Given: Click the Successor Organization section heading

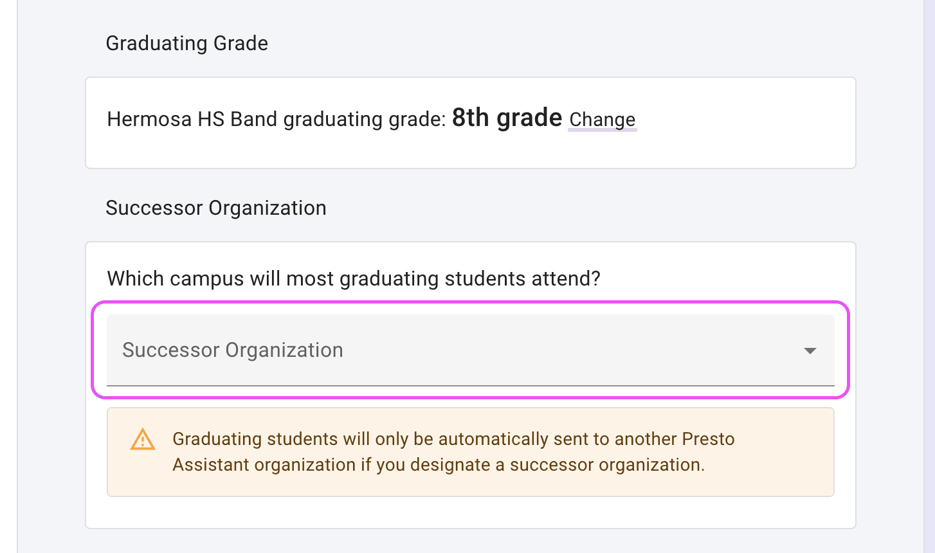Looking at the screenshot, I should (x=215, y=208).
